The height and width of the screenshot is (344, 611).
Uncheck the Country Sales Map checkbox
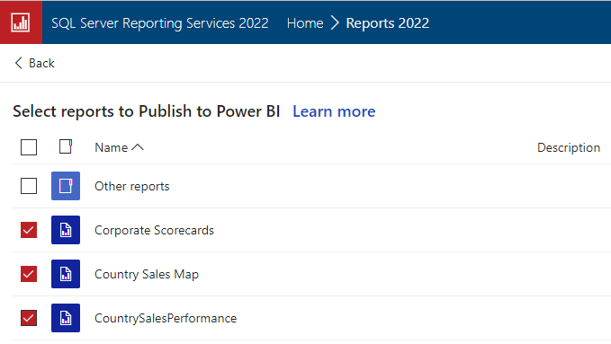click(29, 274)
